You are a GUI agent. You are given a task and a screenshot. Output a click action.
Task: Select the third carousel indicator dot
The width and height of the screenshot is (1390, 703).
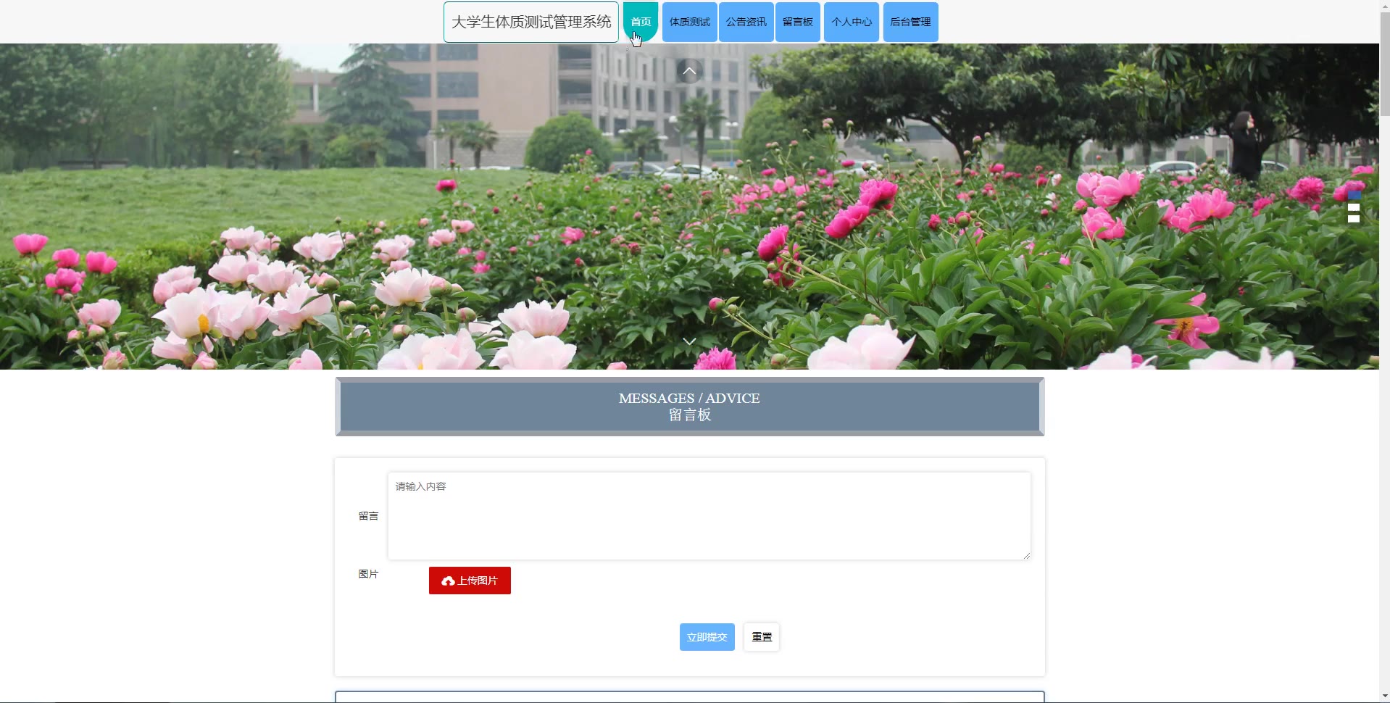[1354, 219]
